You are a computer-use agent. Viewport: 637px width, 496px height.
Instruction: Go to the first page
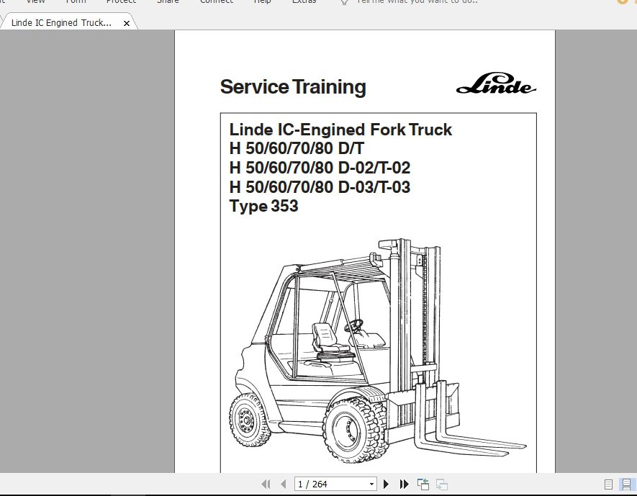[266, 484]
